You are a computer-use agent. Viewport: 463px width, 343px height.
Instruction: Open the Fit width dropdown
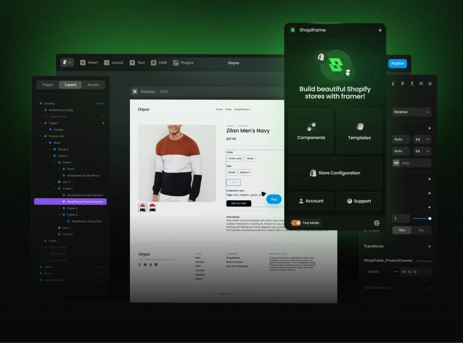pyautogui.click(x=422, y=139)
